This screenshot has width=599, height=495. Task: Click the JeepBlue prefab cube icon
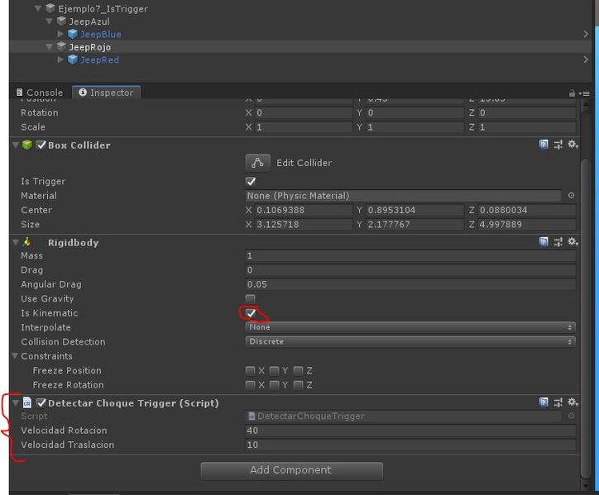73,34
